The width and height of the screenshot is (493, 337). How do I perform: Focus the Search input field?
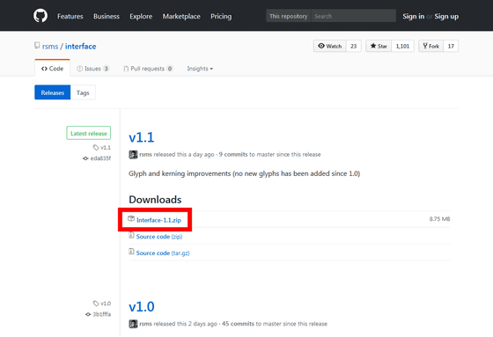point(353,16)
